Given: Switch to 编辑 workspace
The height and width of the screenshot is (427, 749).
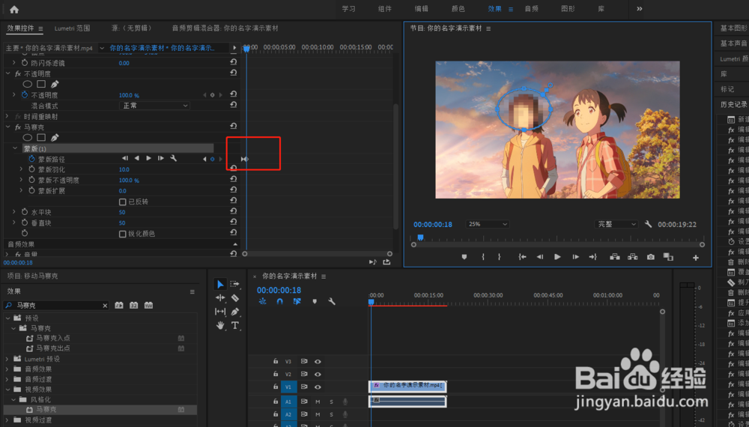Looking at the screenshot, I should click(x=421, y=8).
